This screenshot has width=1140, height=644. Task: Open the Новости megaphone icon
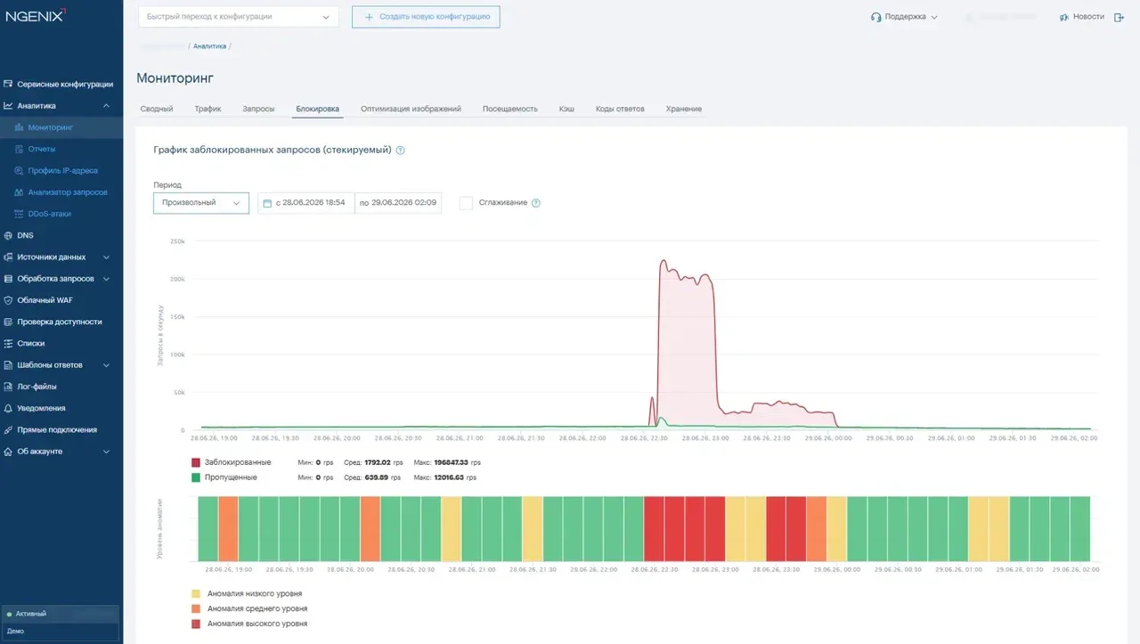pos(1064,17)
